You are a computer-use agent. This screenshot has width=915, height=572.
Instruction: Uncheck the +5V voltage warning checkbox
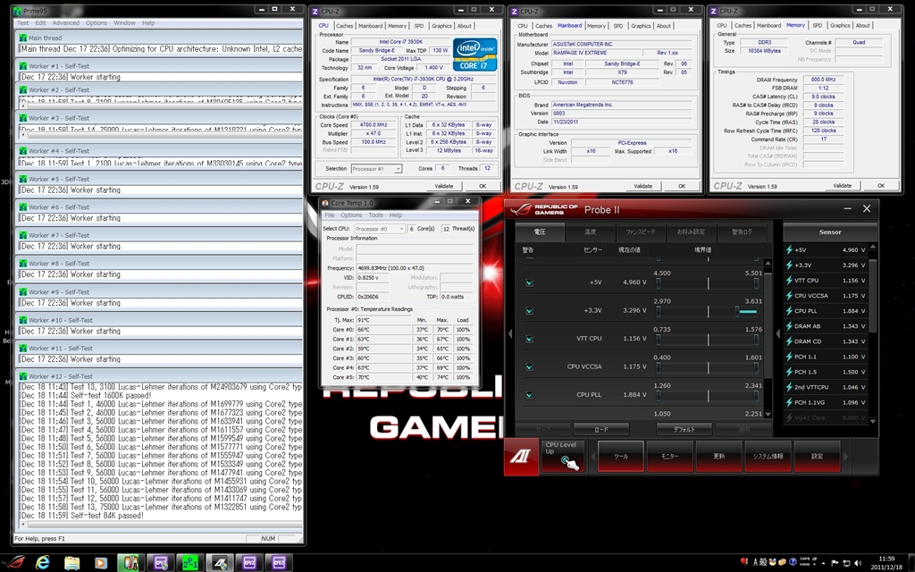click(x=529, y=282)
